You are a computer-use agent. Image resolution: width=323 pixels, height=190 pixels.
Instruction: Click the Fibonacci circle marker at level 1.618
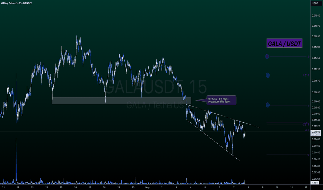(268, 75)
